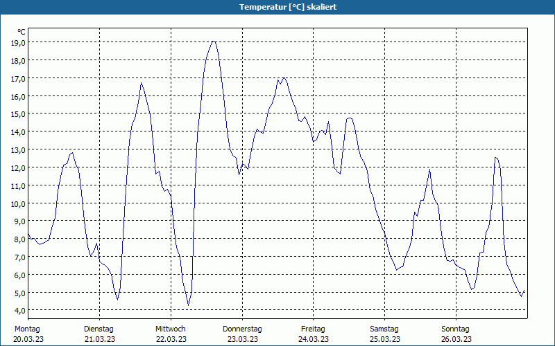The height and width of the screenshot is (346, 555).
Task: Click the 15,0 y-axis label
Action: (18, 114)
